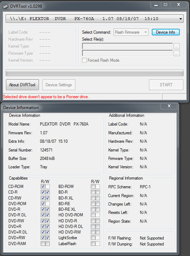Select the F/W Flashing Not Supported value
This screenshot has width=190, height=256.
coord(152,238)
